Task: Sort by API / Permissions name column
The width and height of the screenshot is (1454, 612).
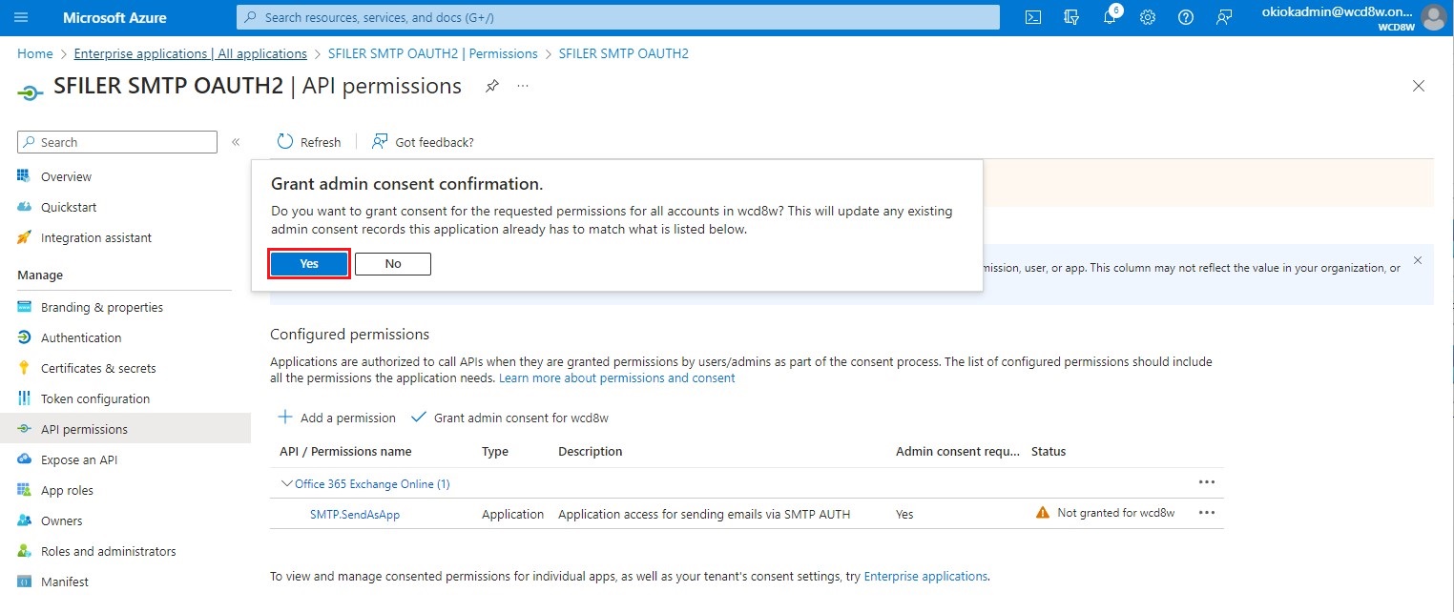Action: [345, 451]
